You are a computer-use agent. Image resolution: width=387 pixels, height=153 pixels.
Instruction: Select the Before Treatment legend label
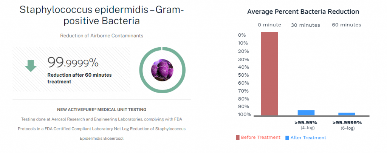coord(260,138)
